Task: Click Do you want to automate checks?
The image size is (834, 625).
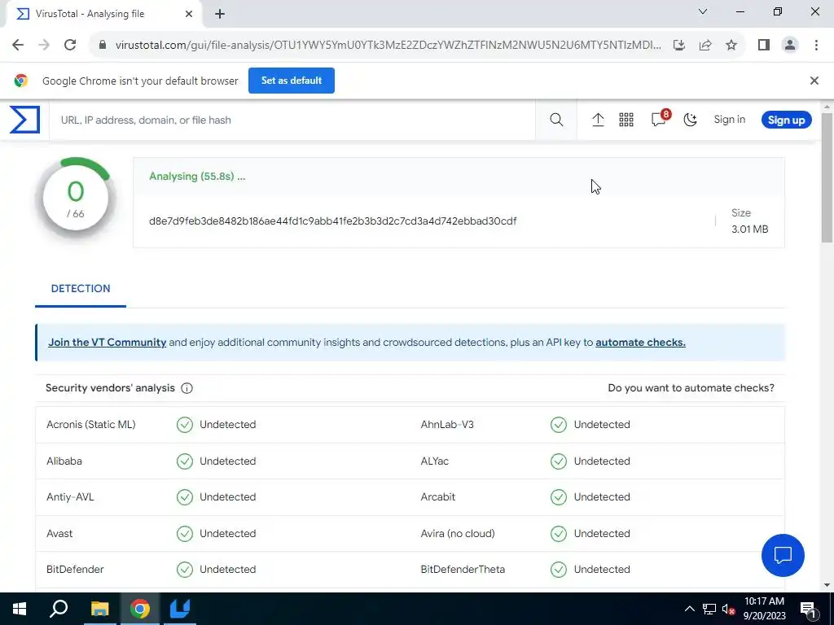Action: click(x=691, y=388)
